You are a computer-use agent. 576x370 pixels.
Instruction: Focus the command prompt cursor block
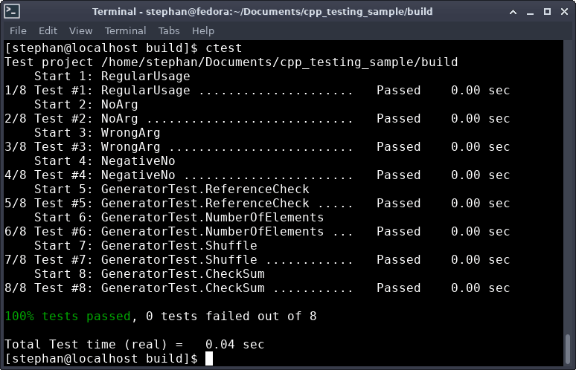pyautogui.click(x=209, y=359)
